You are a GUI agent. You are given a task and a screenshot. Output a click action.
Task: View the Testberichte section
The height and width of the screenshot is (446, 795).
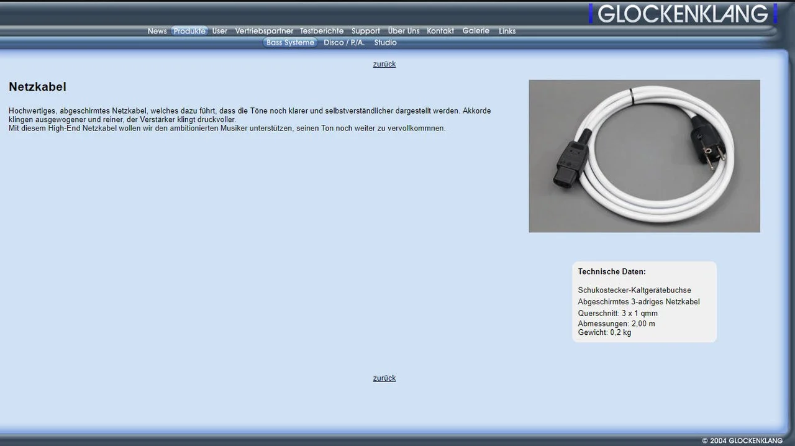[322, 30]
